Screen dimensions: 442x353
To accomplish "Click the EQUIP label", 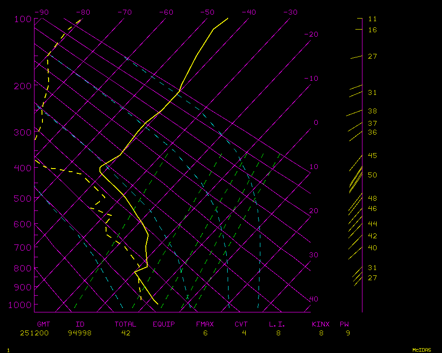I will coord(164,324).
